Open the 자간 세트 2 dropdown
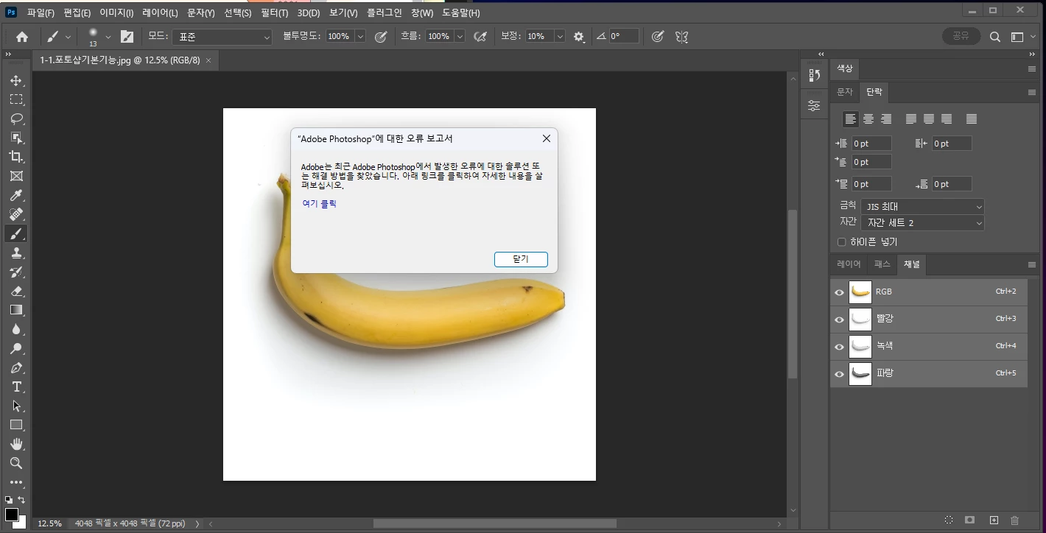Screen dimensions: 1046x533 pos(922,222)
